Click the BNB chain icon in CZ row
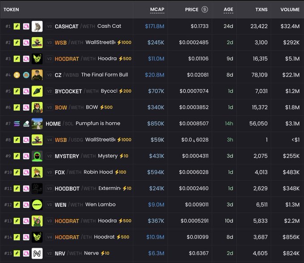304x263 pixels. [x=17, y=75]
